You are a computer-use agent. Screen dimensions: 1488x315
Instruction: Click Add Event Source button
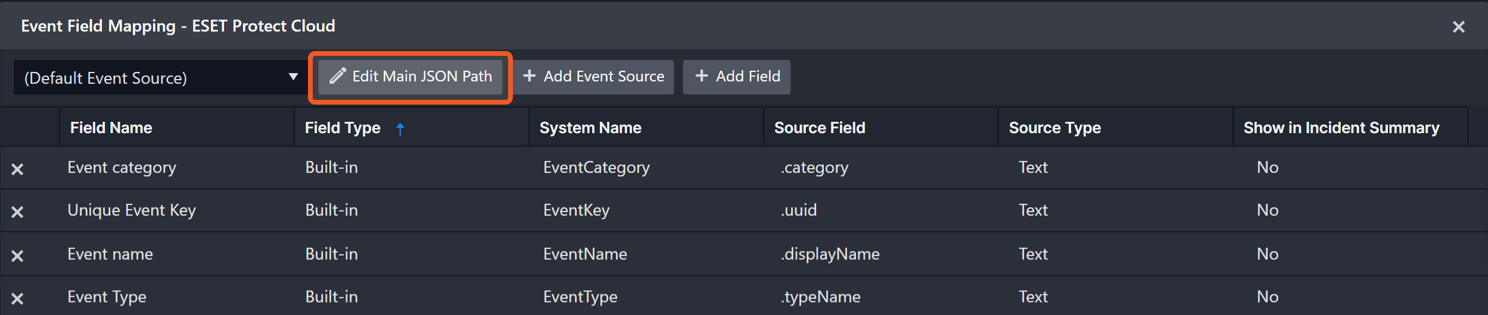click(593, 77)
